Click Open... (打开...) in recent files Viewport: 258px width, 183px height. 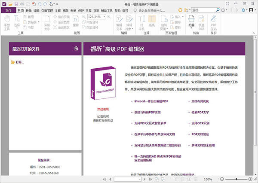[x=18, y=62]
